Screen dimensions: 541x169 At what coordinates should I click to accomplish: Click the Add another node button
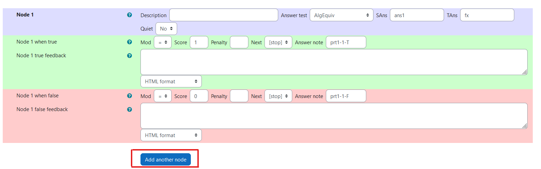tap(165, 160)
